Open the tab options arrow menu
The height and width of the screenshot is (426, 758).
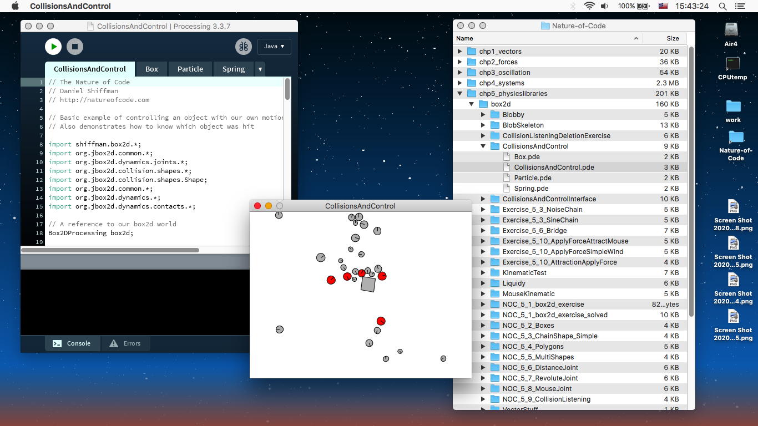pyautogui.click(x=260, y=69)
